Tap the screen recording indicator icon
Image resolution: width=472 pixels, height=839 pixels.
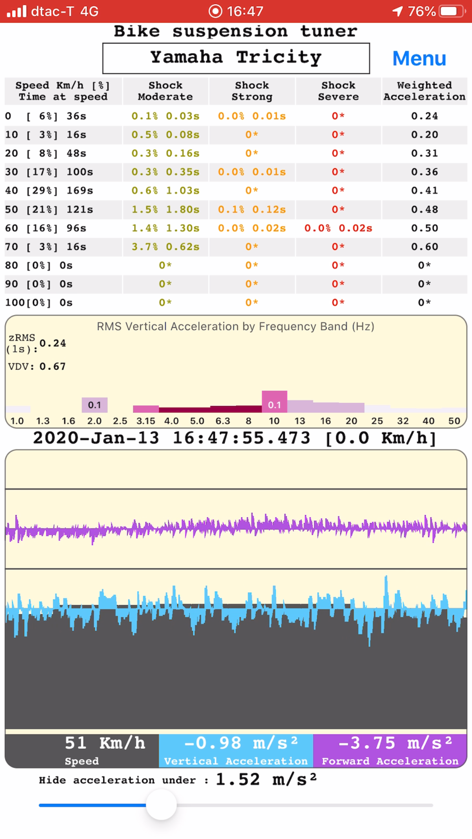pos(215,11)
